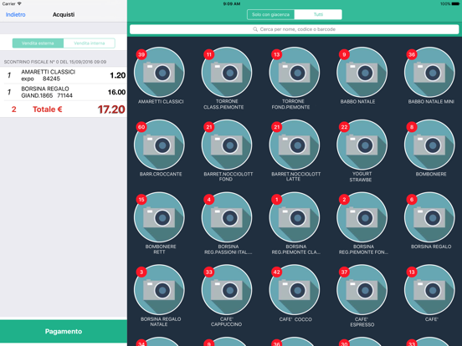Choose the BOMBONIERE product with badge 8
462x346 pixels.
(x=430, y=145)
